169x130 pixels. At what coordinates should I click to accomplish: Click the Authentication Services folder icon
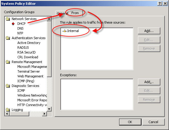8,38
